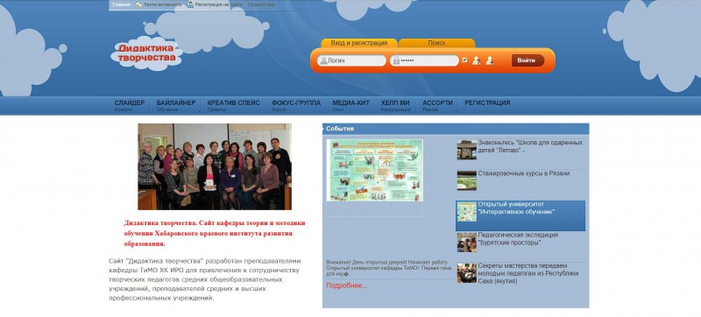Click the thumbnail beside Секреты мастерства
This screenshot has height=317, width=701.
coord(466,273)
